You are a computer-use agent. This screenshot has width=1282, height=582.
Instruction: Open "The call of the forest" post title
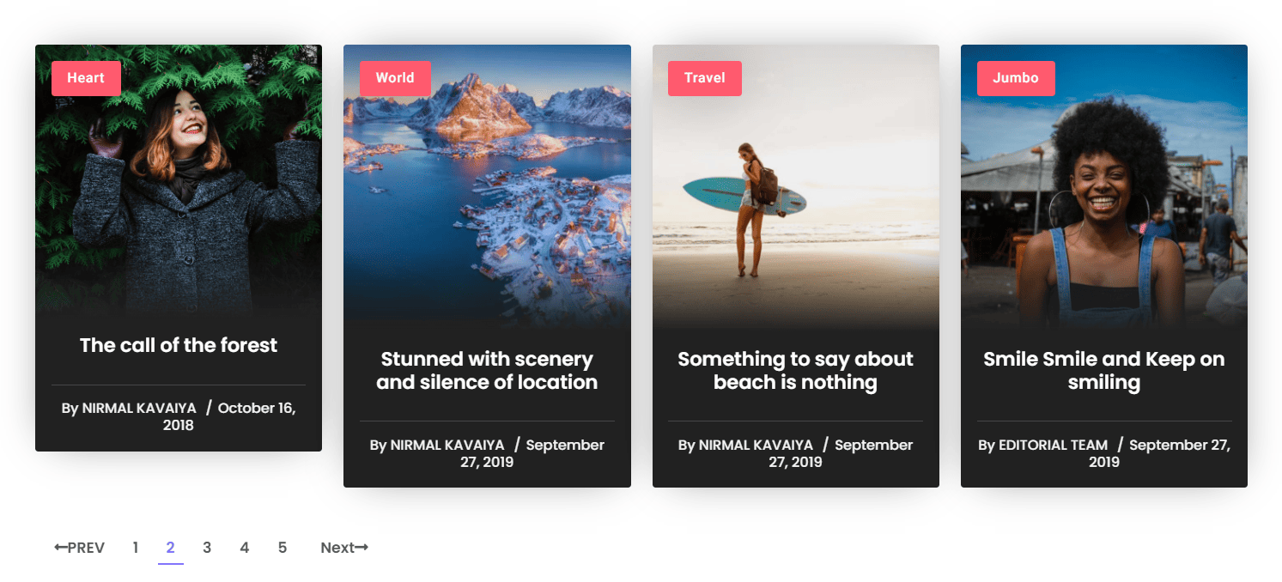[x=179, y=345]
